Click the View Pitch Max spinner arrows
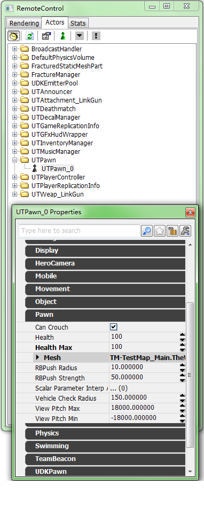 [x=183, y=408]
